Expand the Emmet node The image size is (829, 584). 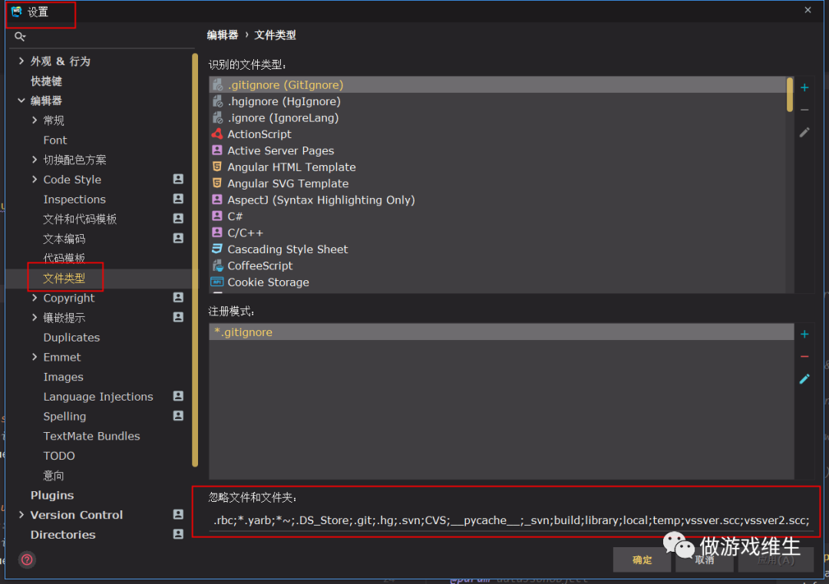pos(35,358)
